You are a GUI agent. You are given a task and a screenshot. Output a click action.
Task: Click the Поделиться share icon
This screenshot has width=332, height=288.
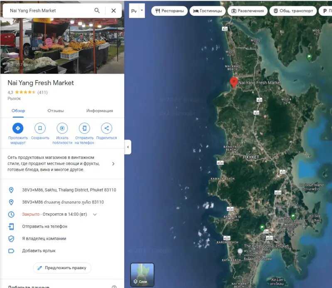106,128
